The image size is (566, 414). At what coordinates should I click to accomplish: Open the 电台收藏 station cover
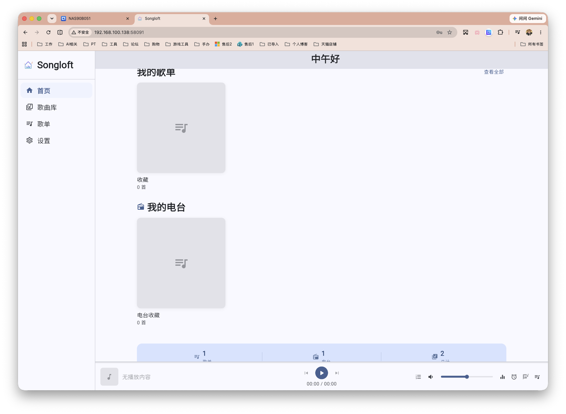[x=181, y=263]
